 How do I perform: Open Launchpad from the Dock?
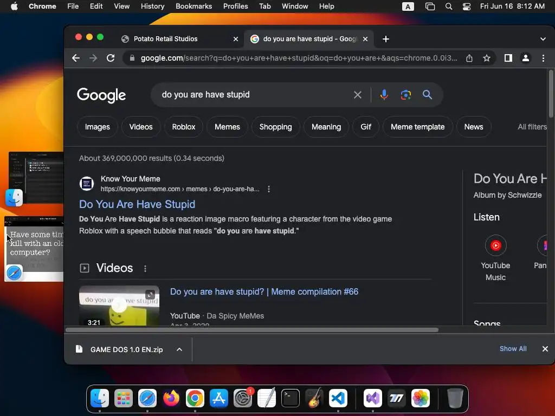[x=124, y=398]
